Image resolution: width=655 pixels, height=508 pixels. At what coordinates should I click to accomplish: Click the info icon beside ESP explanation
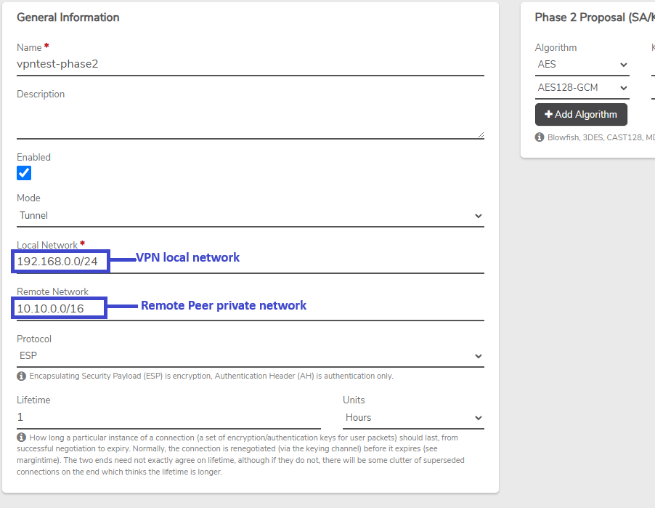[21, 376]
